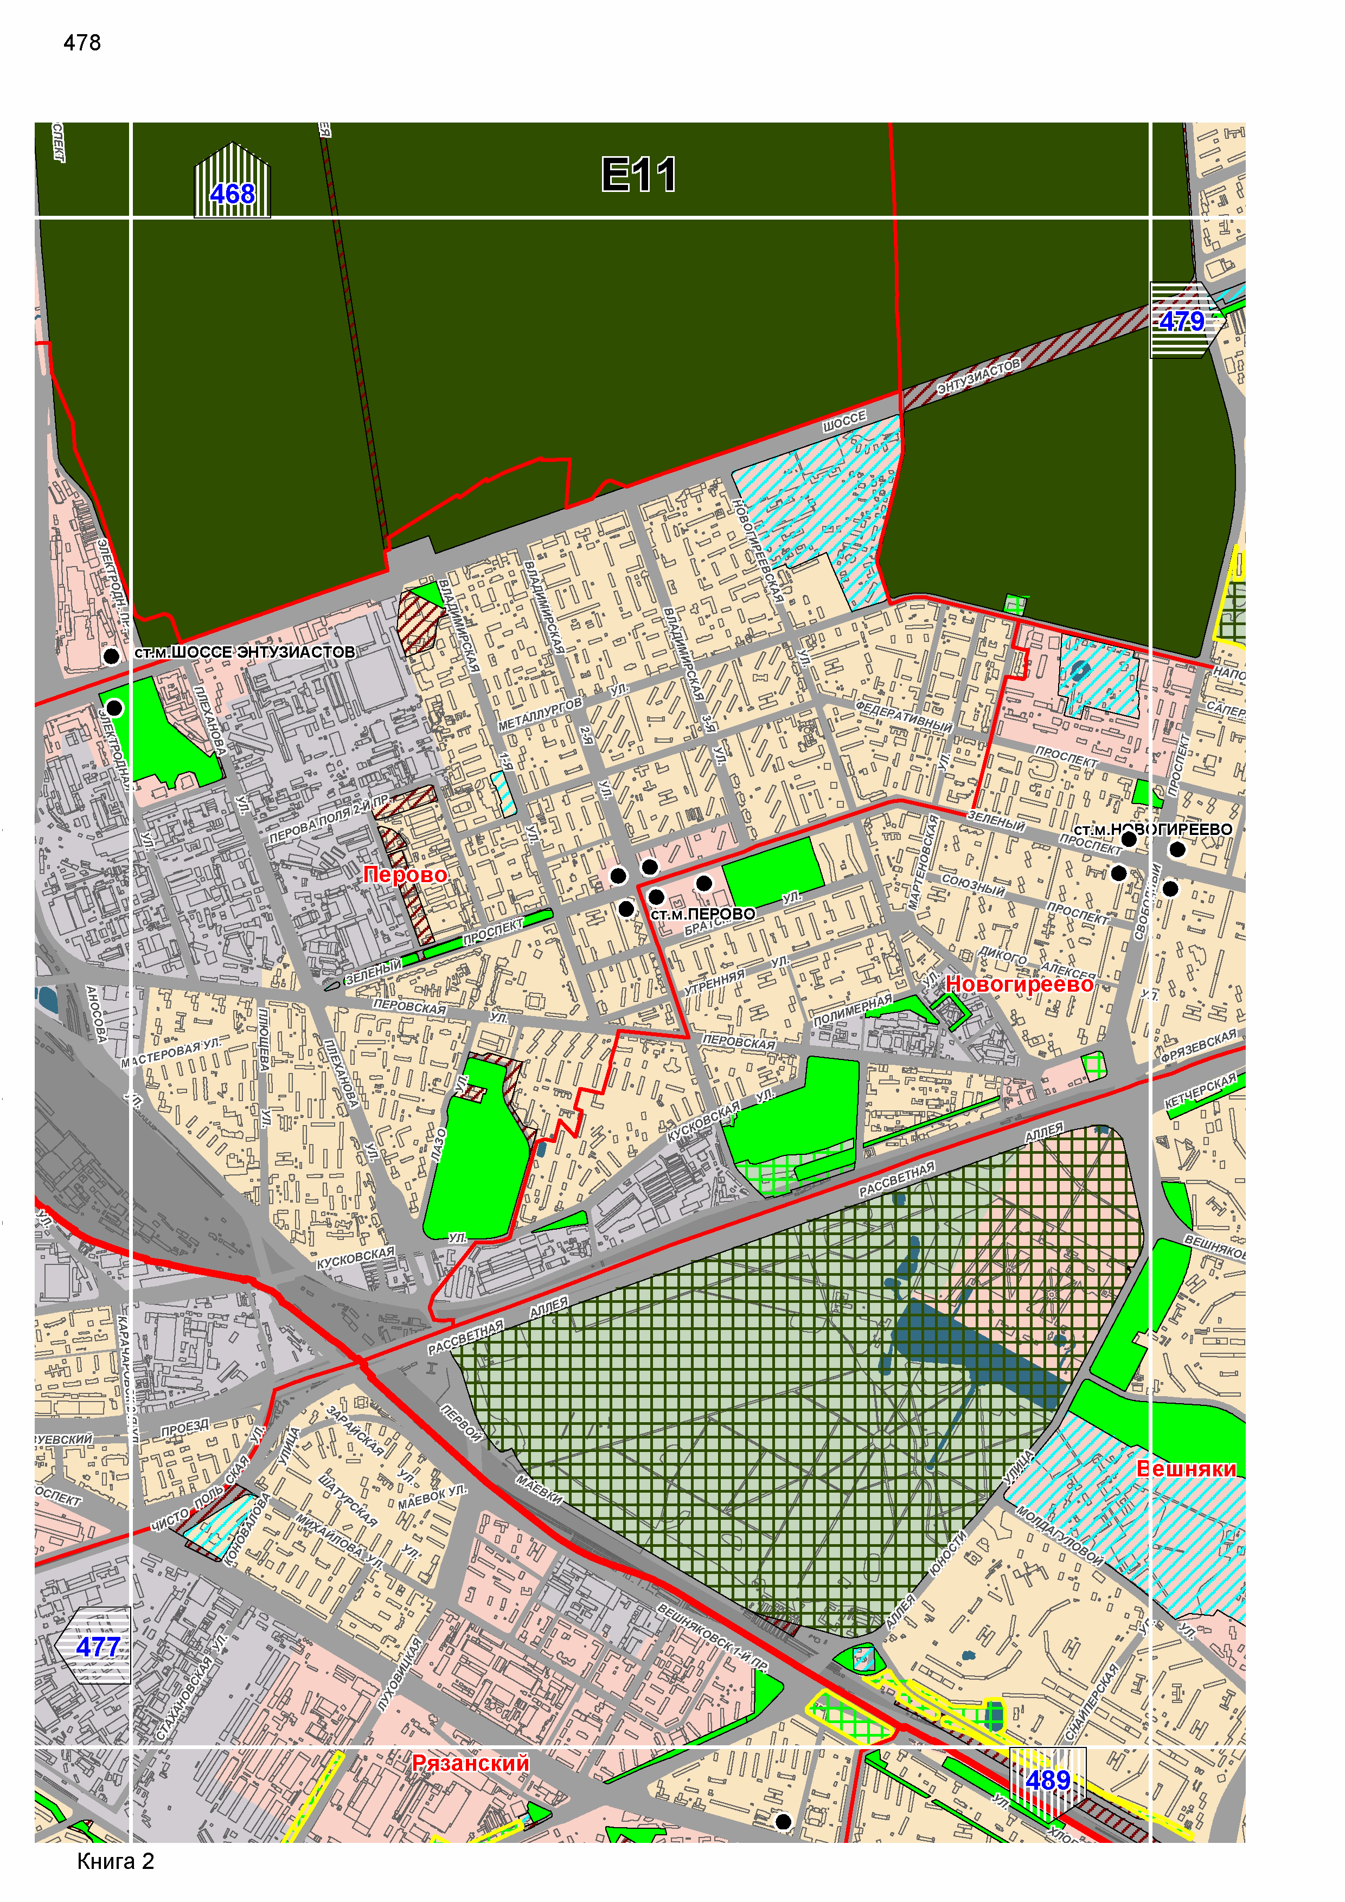Click metro dot beside Шоссе Энтузиастов label
The height and width of the screenshot is (1902, 1345).
click(x=111, y=656)
